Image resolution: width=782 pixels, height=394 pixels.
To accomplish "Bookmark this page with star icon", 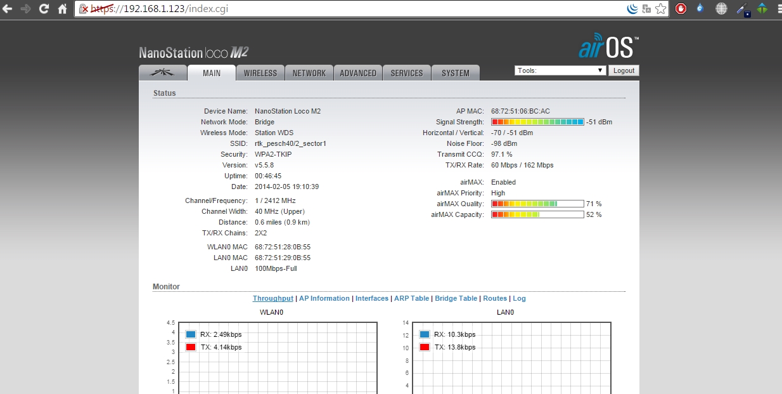I will coord(661,9).
